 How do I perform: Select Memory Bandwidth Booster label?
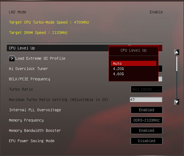tap(35, 131)
